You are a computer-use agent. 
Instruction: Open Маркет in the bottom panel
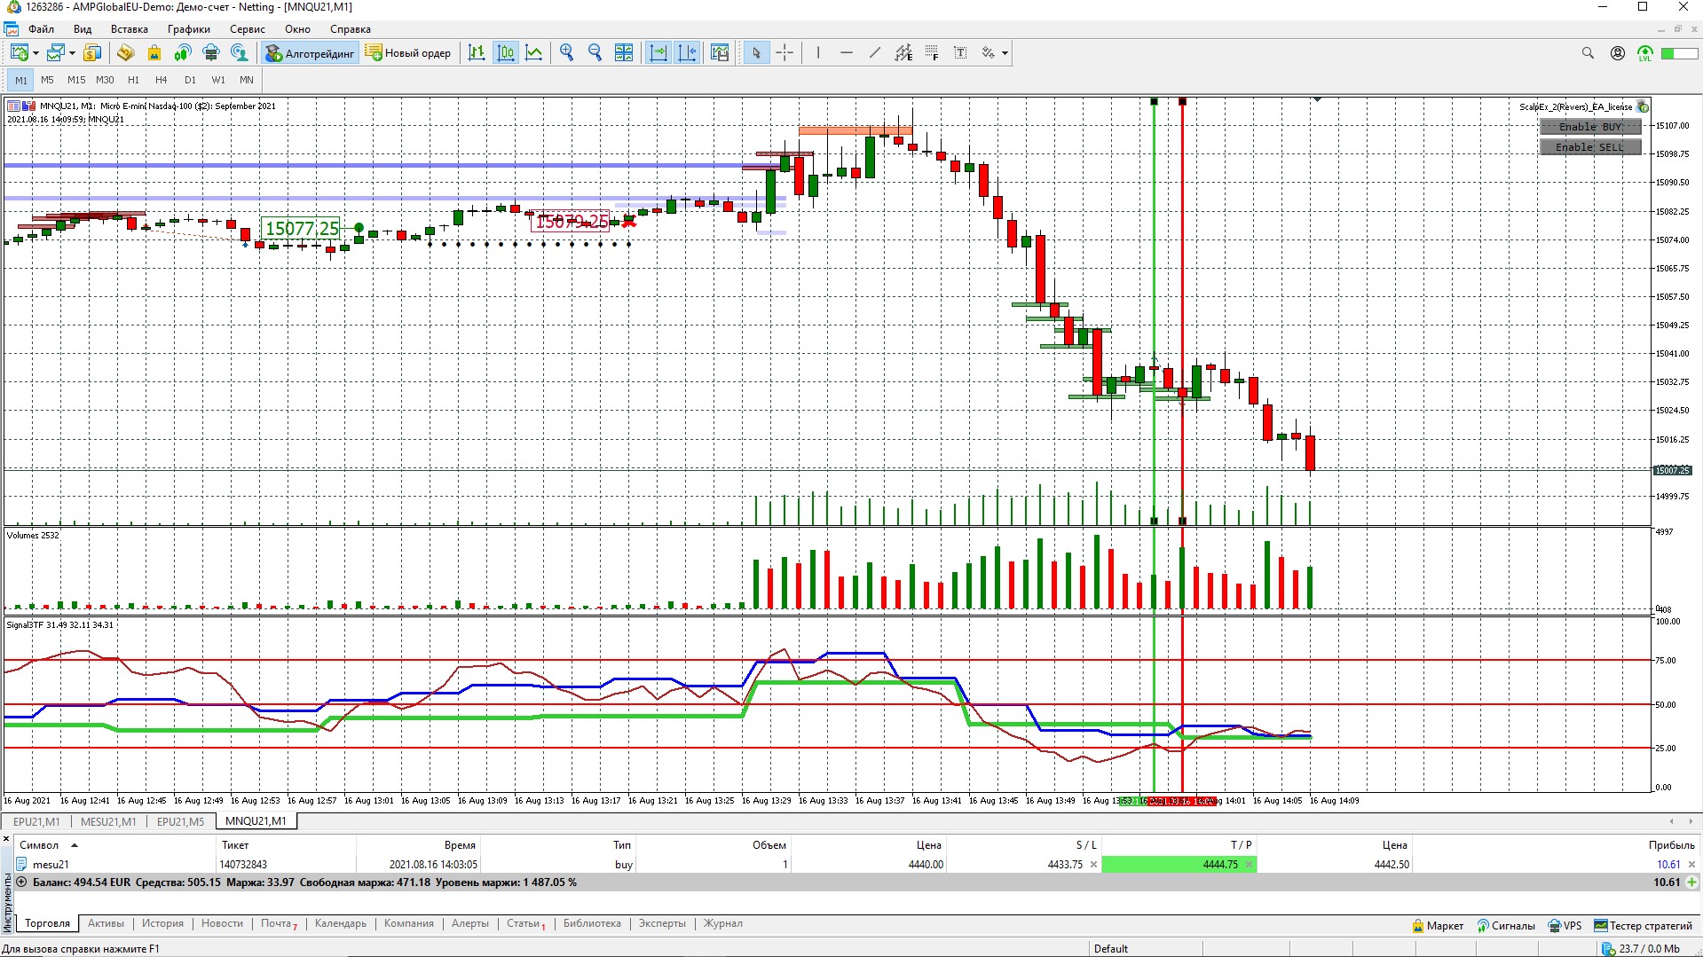coord(1438,926)
